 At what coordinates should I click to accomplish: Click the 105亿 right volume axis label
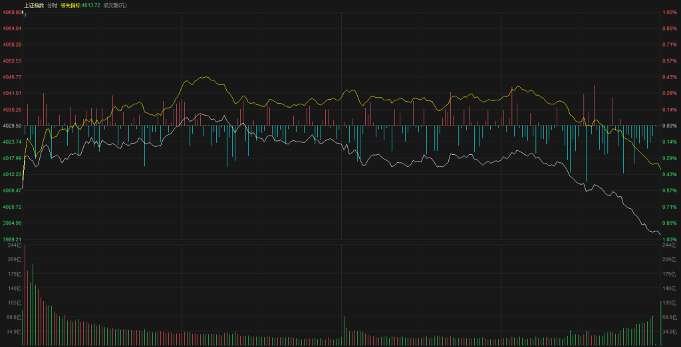point(669,302)
